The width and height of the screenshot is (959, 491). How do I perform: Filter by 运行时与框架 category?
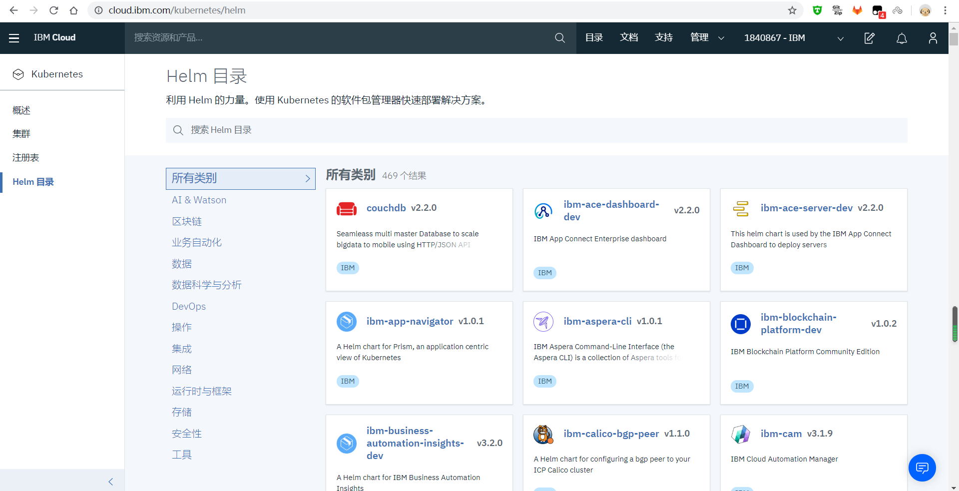tap(202, 391)
